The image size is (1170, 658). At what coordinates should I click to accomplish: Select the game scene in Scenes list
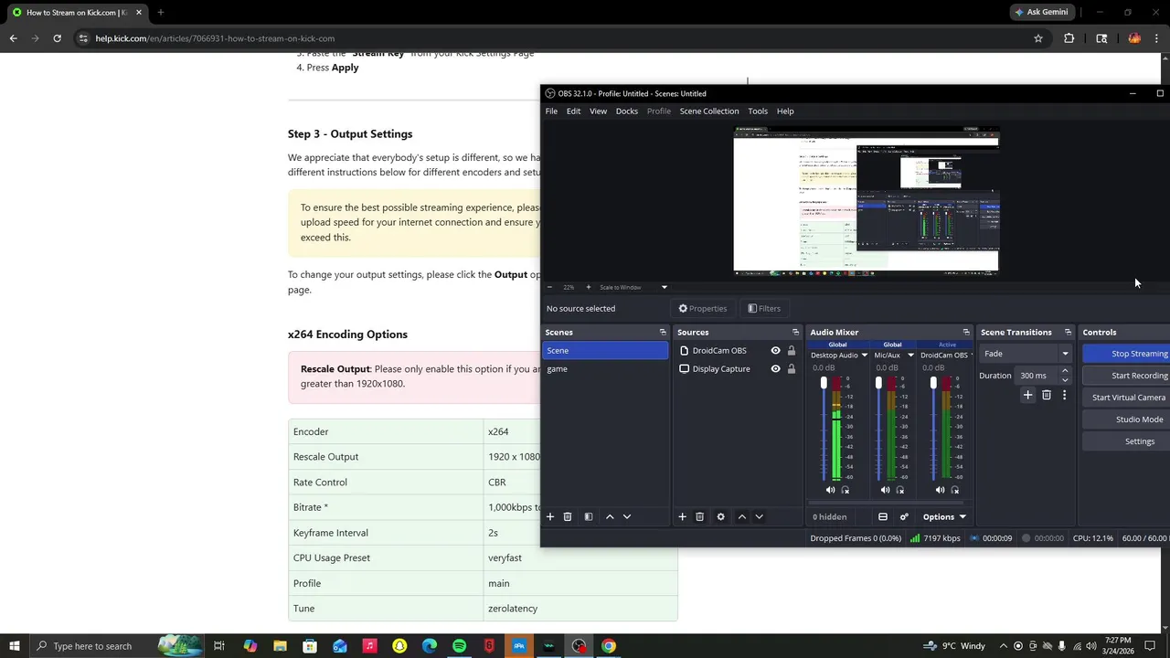(606, 369)
